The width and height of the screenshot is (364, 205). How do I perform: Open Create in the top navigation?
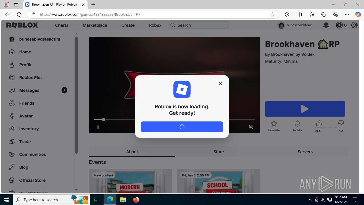point(128,25)
